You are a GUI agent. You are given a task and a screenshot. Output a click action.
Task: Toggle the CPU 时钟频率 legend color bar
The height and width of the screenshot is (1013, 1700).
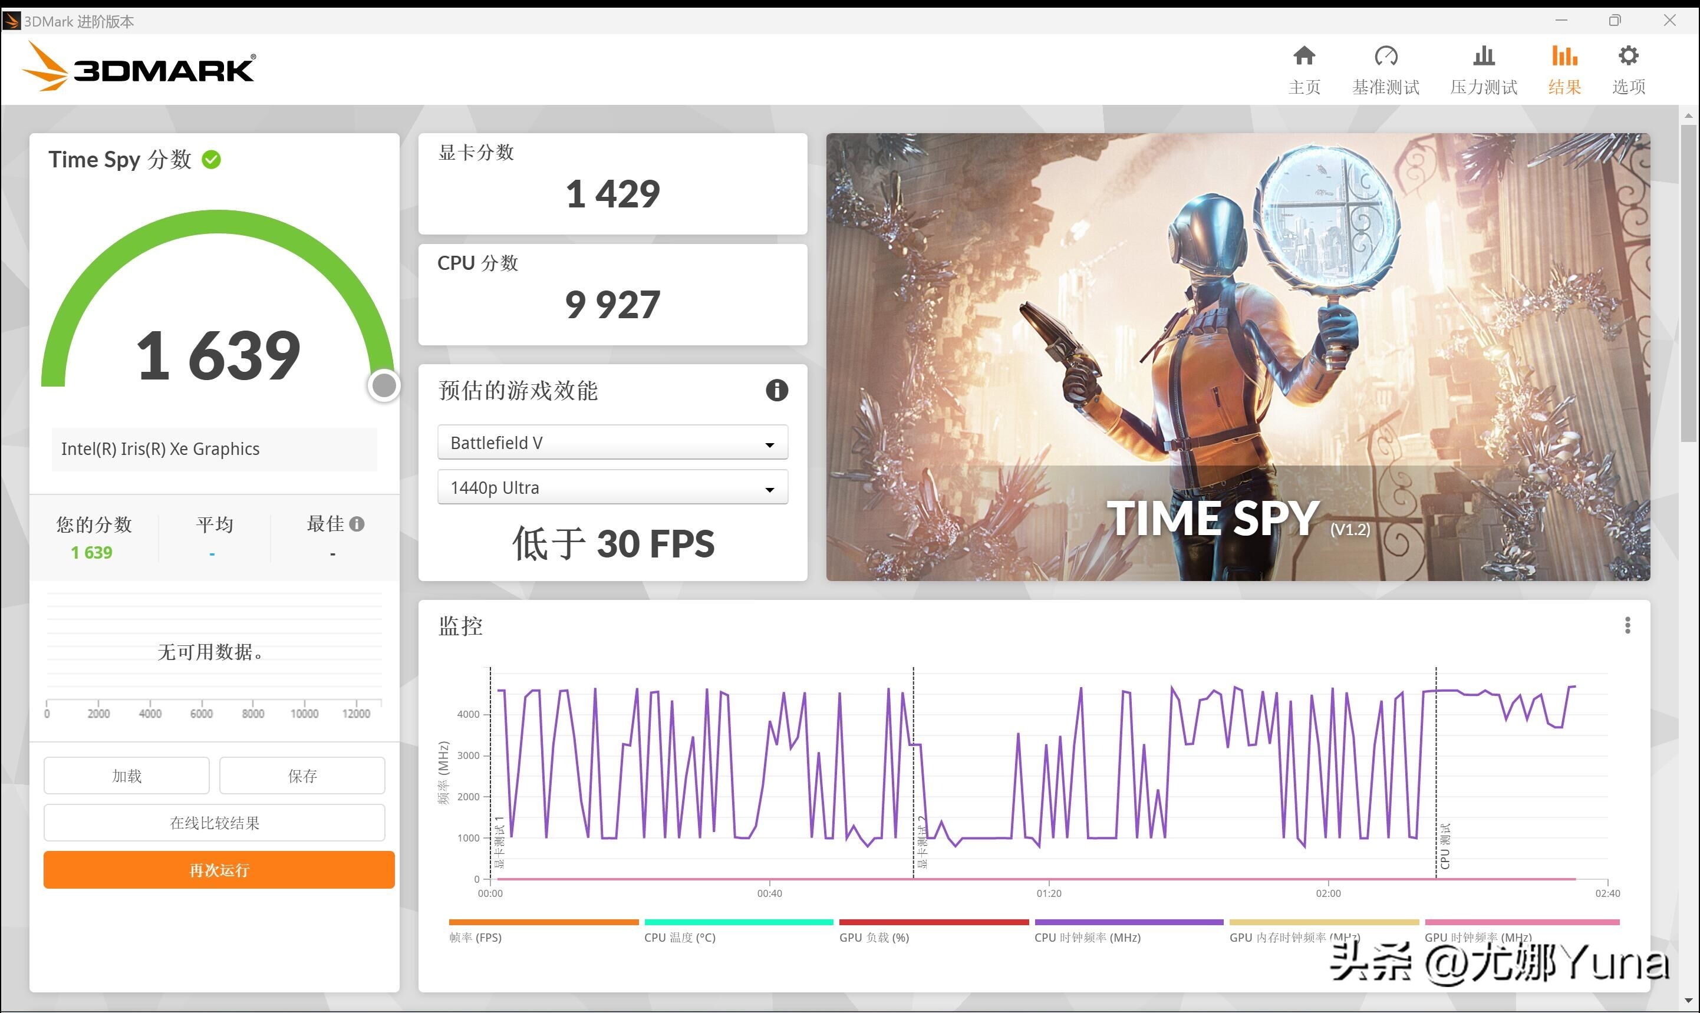1129,922
